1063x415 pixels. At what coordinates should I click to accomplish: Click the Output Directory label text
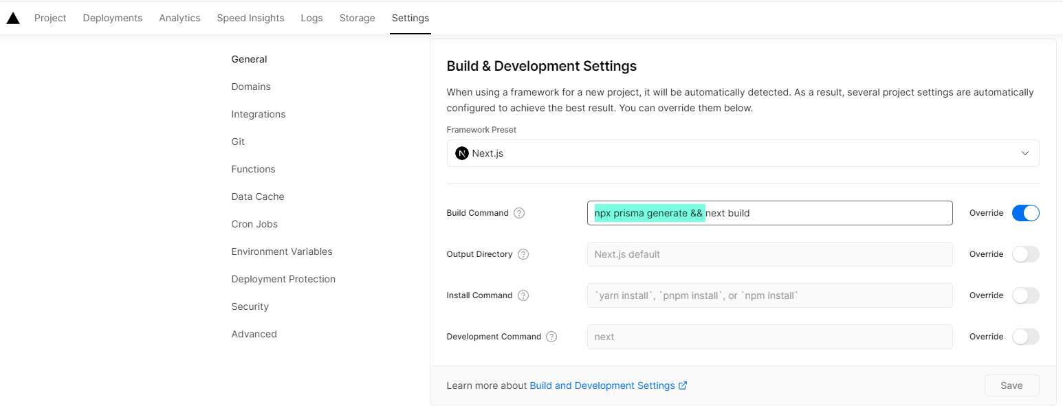point(480,254)
